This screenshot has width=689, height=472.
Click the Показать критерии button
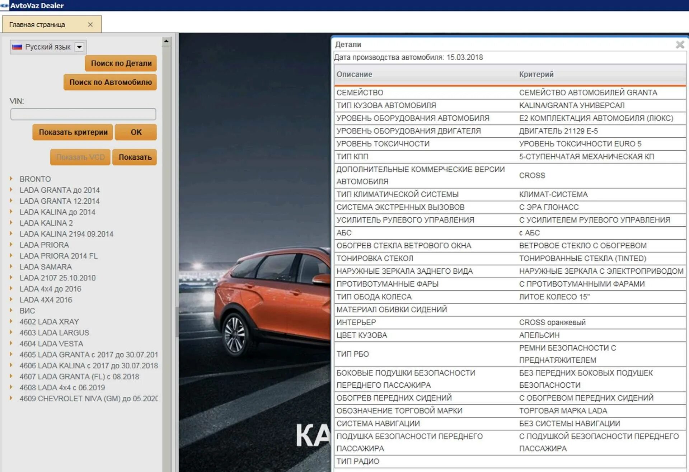[x=73, y=132]
